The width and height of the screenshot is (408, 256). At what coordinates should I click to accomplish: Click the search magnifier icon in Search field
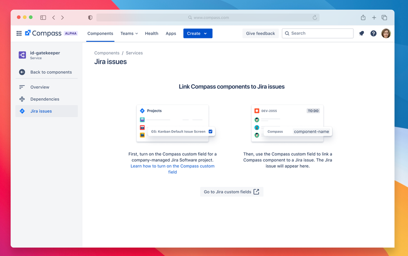point(287,33)
